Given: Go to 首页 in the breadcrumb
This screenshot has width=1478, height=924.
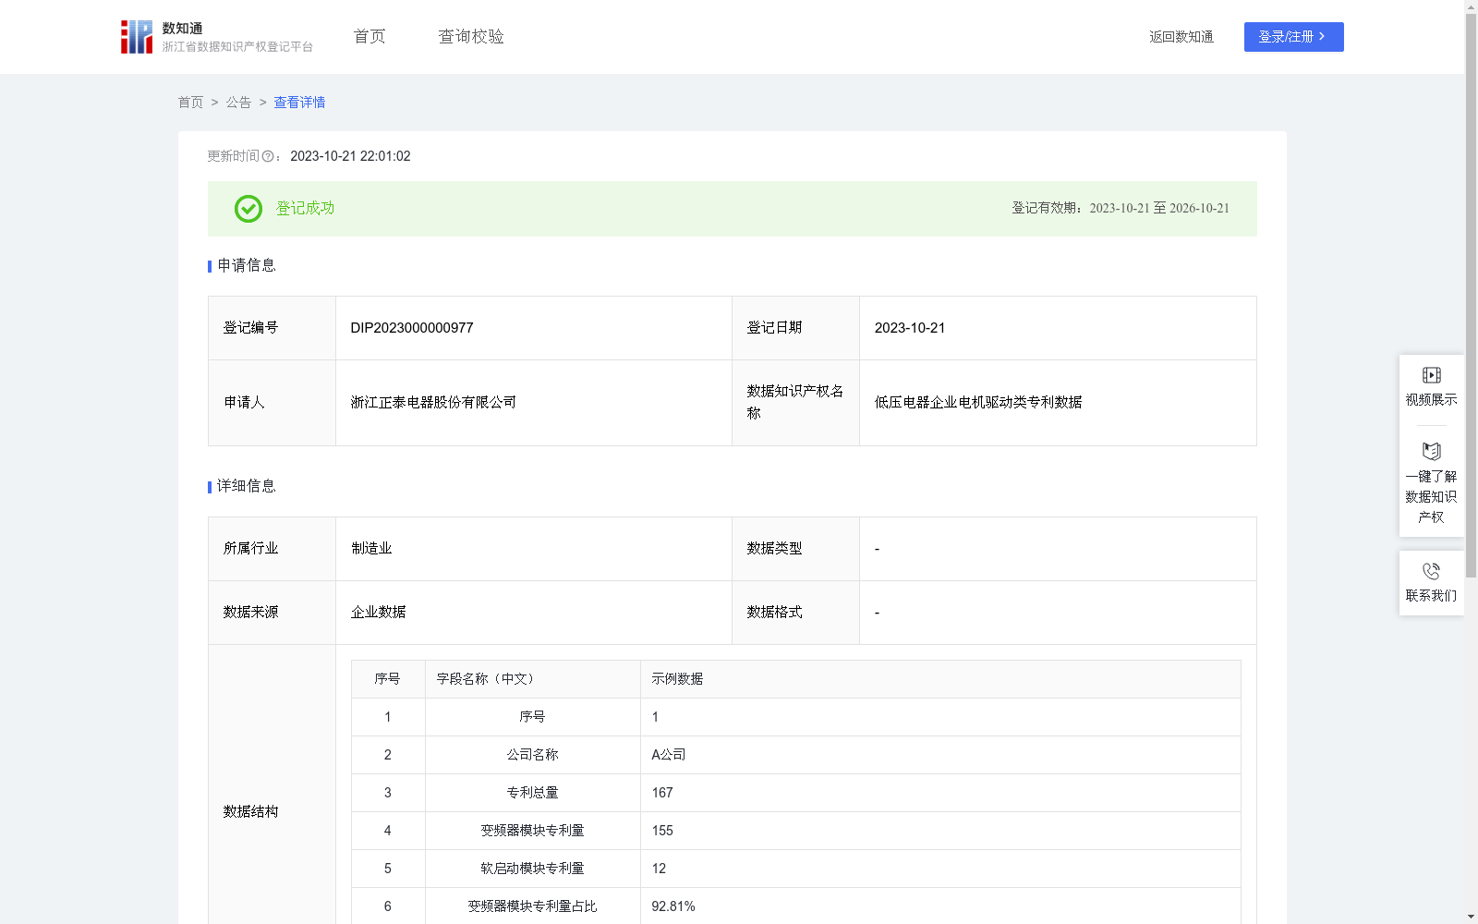Looking at the screenshot, I should (190, 103).
